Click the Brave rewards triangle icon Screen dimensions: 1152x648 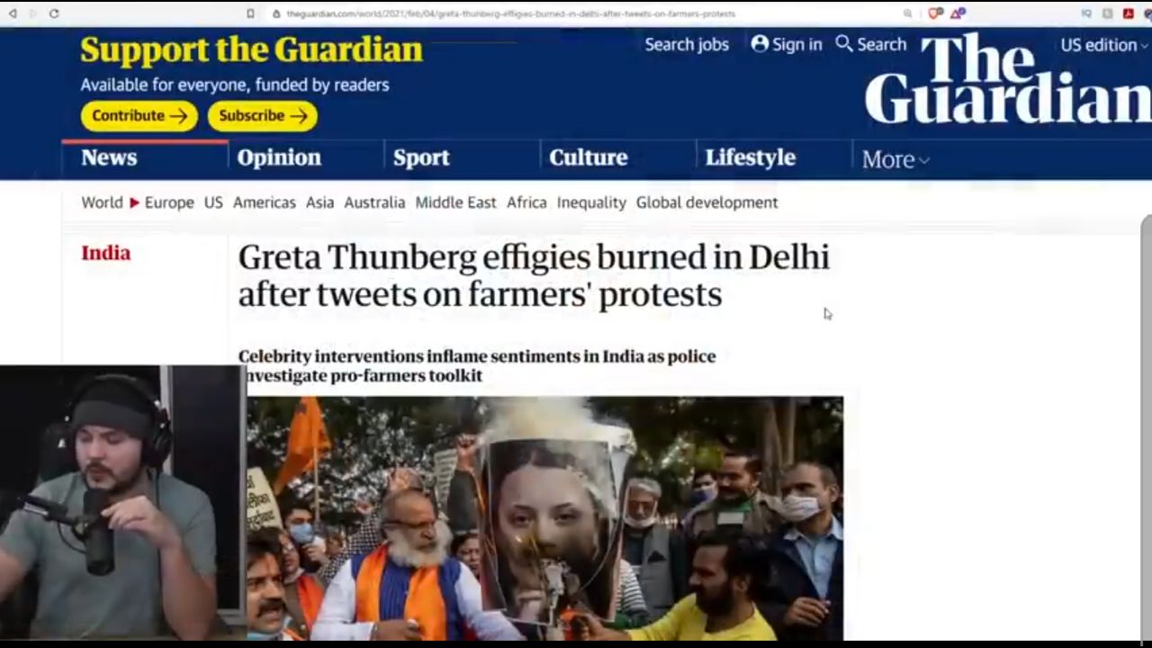click(958, 13)
